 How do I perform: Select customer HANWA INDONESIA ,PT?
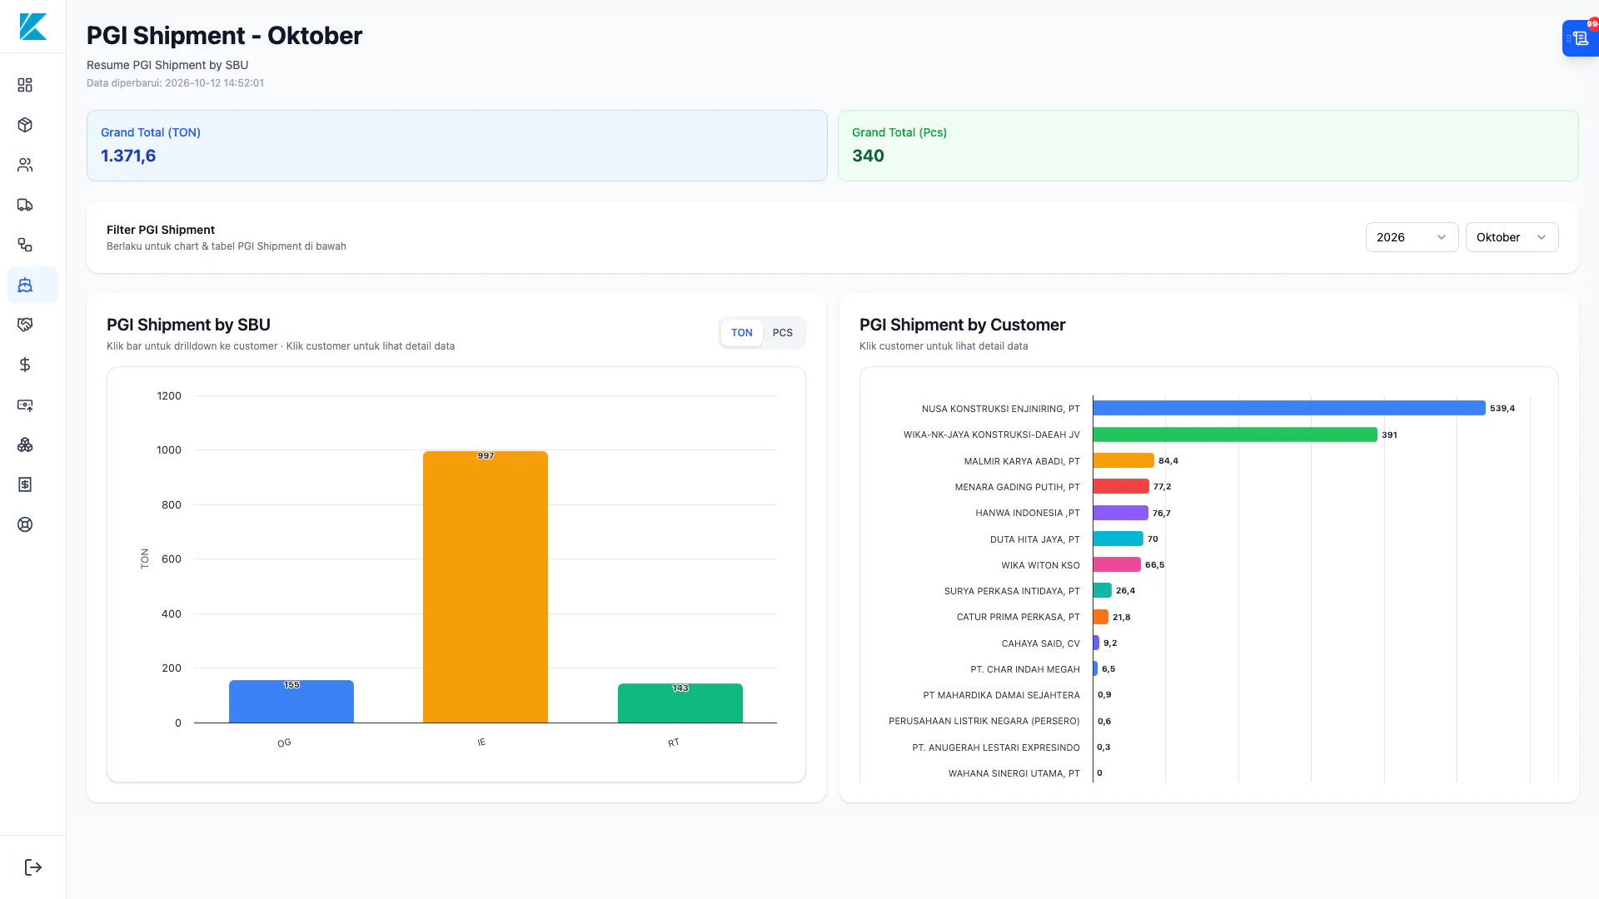(1028, 513)
